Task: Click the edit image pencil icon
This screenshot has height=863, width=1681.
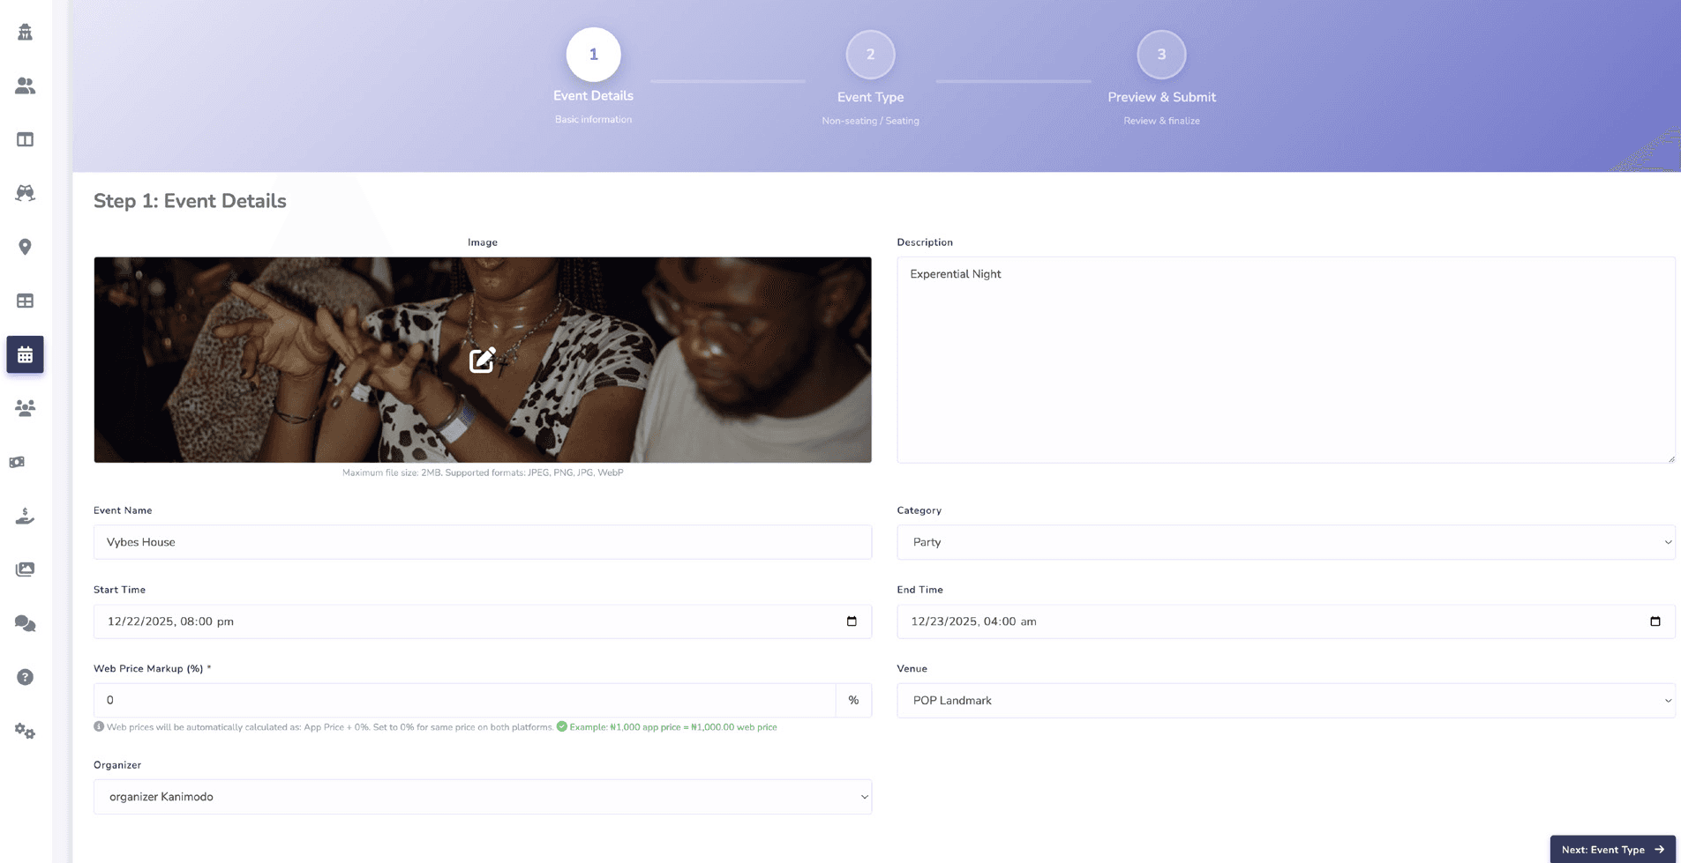Action: [483, 360]
